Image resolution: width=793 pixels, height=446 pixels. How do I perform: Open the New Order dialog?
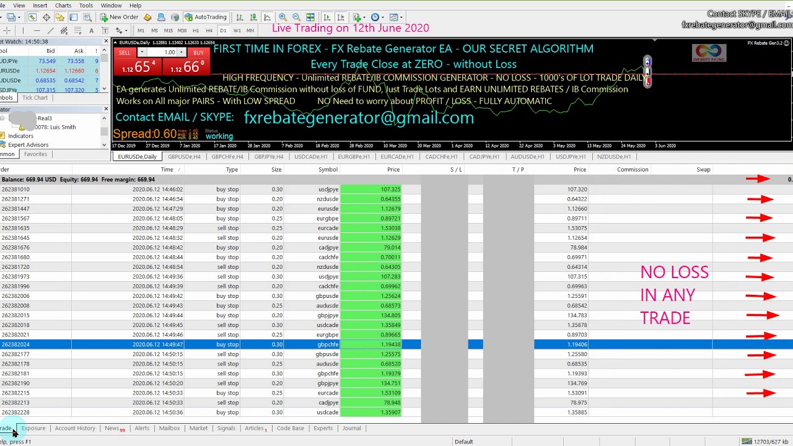coord(120,17)
